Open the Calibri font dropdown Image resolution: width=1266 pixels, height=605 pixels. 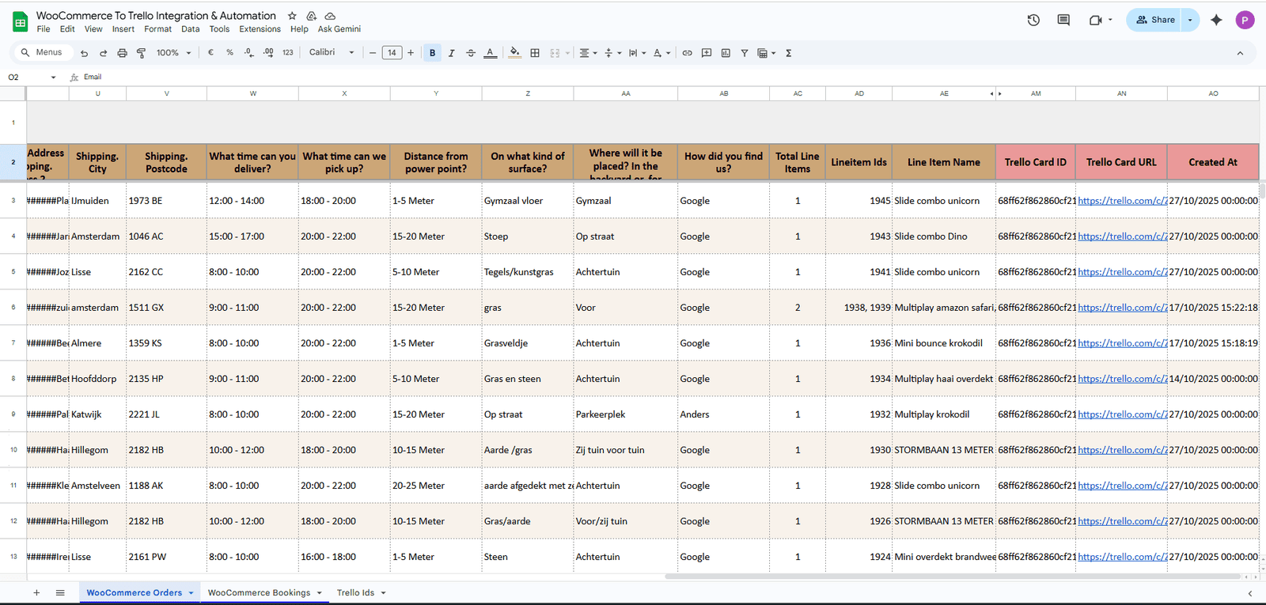tap(332, 52)
